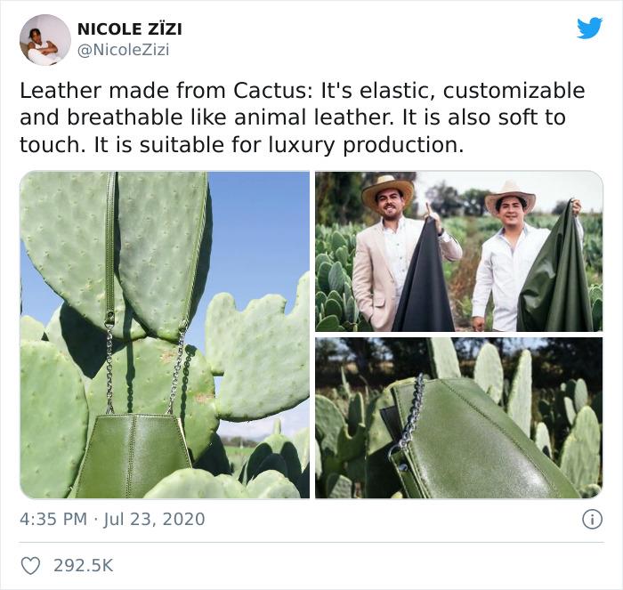Open Nicole Zizi's profile avatar

click(45, 40)
